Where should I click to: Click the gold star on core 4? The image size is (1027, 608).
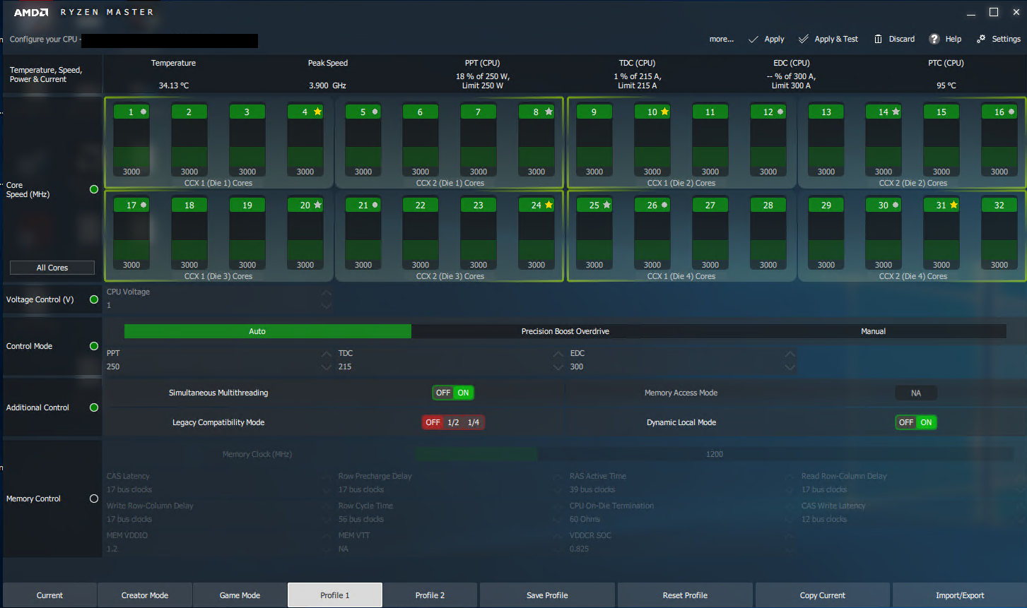click(x=317, y=112)
